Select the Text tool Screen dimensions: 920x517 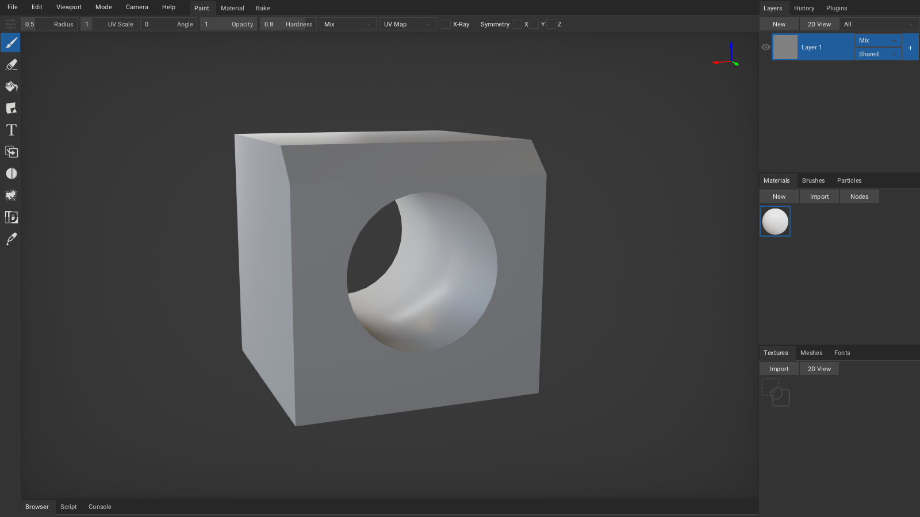(11, 130)
